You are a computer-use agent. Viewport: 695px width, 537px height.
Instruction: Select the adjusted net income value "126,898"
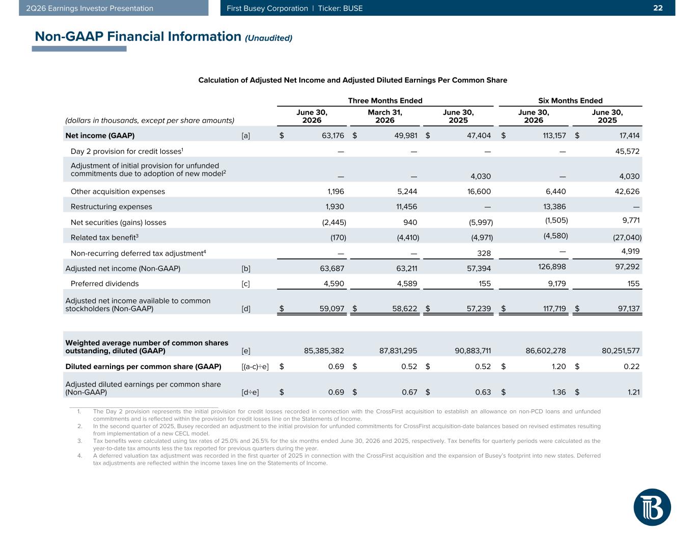[x=551, y=266]
